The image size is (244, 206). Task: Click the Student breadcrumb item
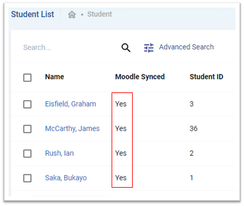99,14
